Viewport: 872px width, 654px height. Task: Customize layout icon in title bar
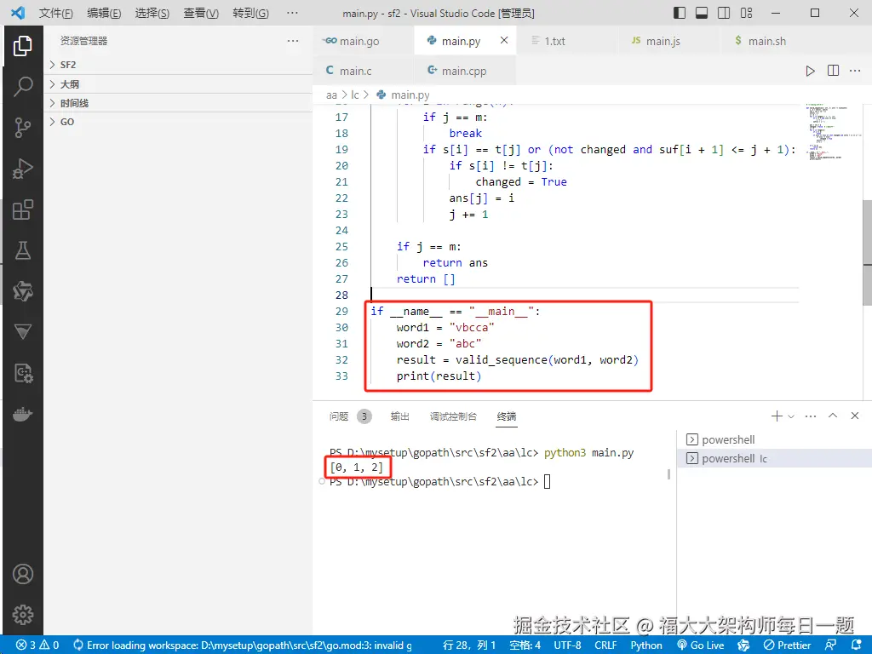point(746,13)
